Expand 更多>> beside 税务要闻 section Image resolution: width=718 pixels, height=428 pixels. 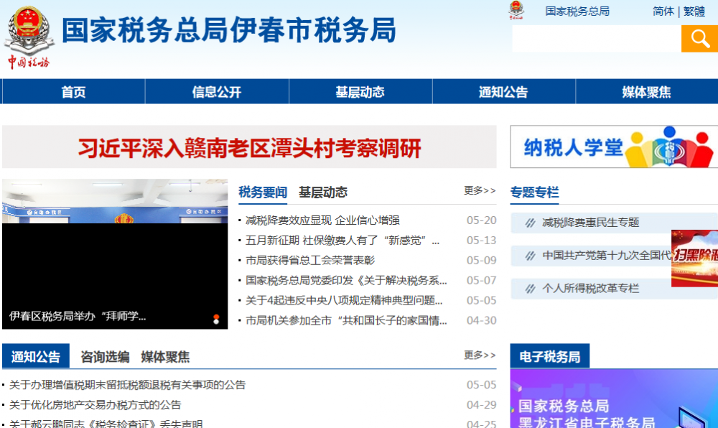tap(480, 190)
